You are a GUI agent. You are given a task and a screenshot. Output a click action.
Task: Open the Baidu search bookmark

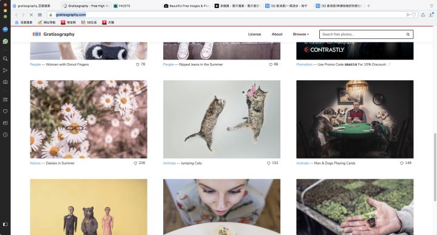coord(24,22)
